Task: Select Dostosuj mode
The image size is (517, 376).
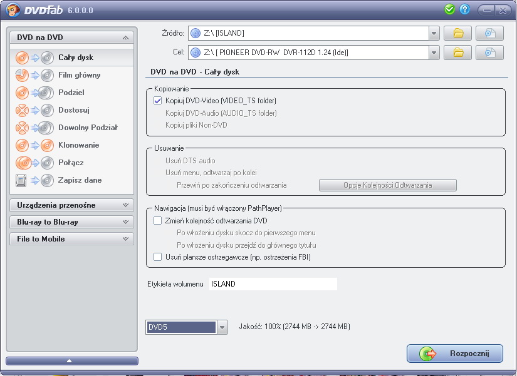Action: (72, 110)
